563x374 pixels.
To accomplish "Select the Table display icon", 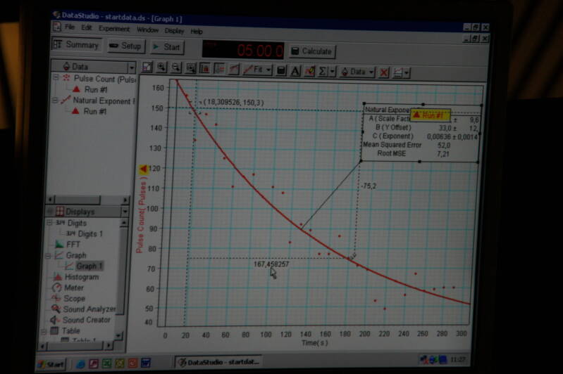I will coord(54,330).
